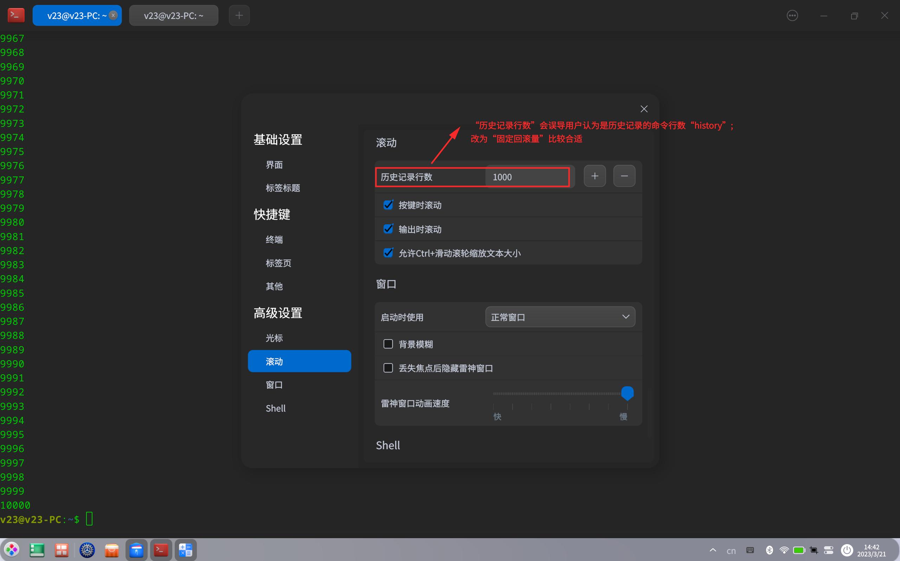The image size is (900, 561).
Task: Select 光标 under 高级设置
Action: (274, 338)
